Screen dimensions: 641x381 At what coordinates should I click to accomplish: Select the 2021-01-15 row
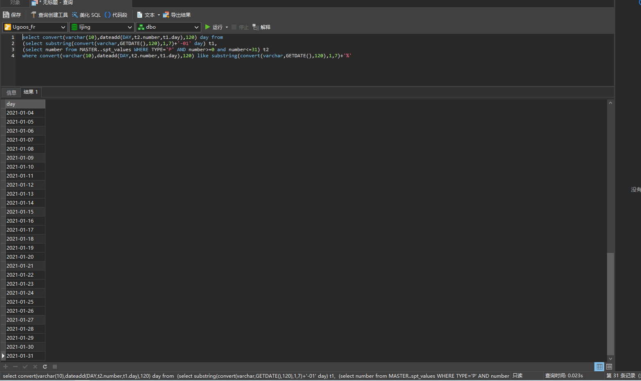coord(25,212)
